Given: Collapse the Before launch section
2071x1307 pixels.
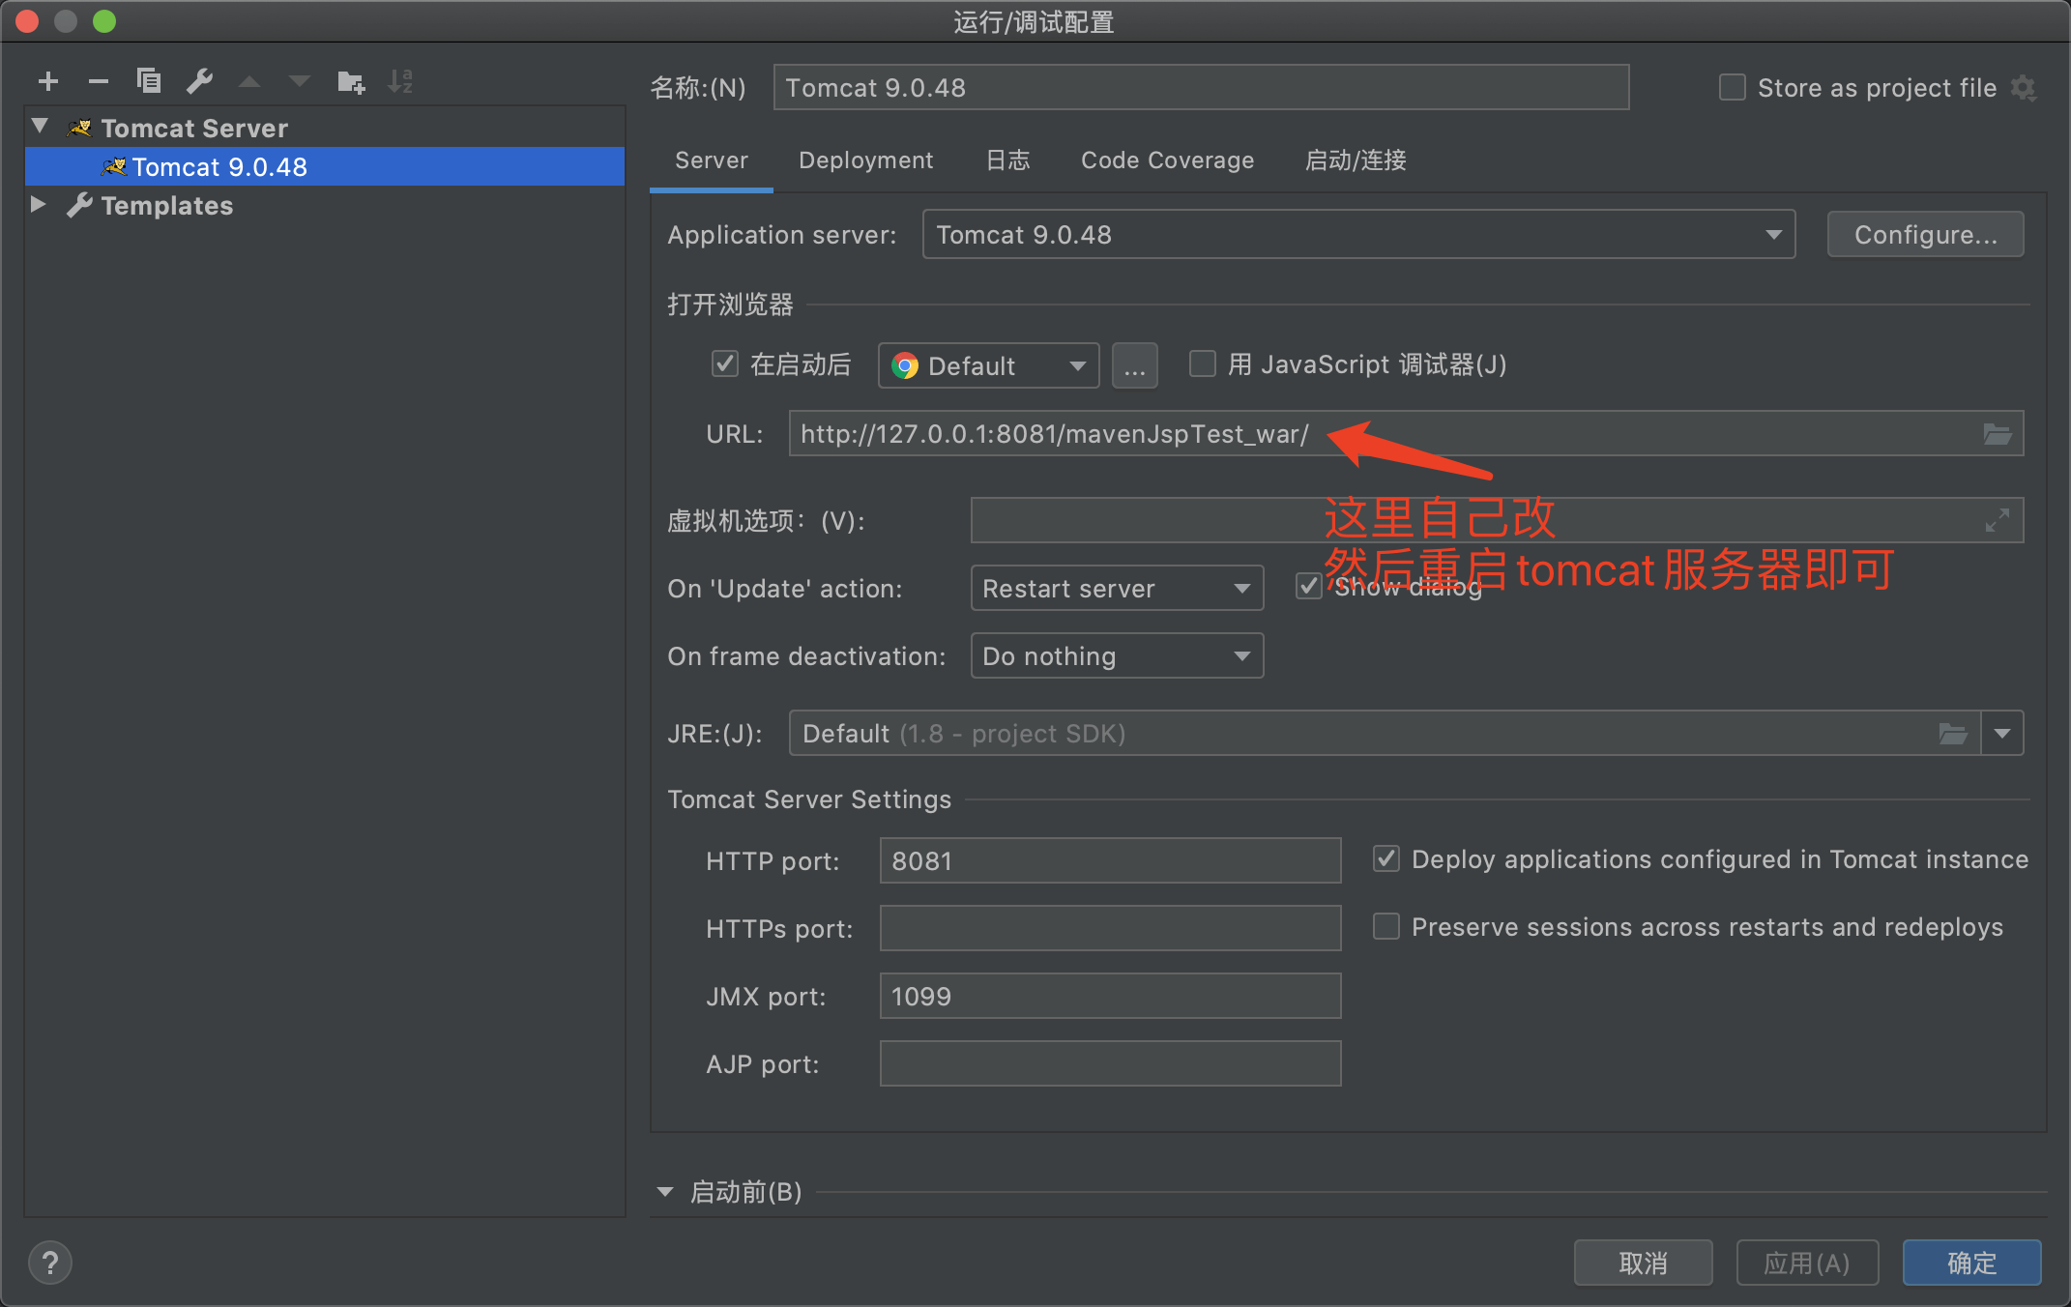Looking at the screenshot, I should [x=665, y=1192].
